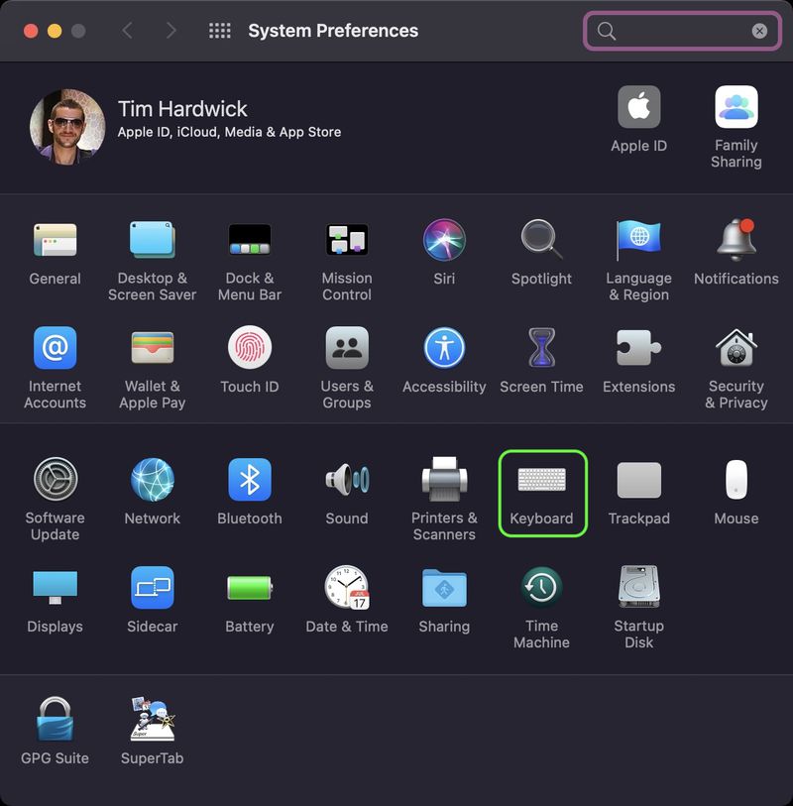
Task: Open Wallet & Apple Pay preferences
Action: (x=152, y=349)
